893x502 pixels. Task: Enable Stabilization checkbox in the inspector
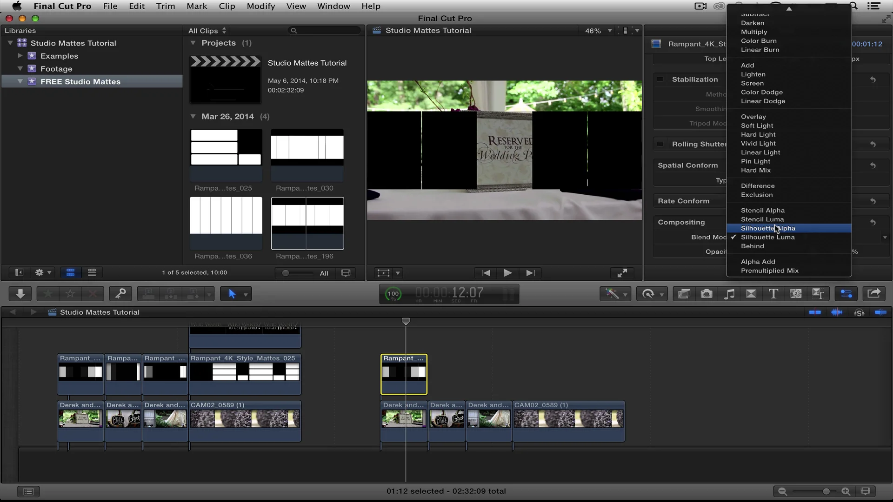tap(661, 79)
